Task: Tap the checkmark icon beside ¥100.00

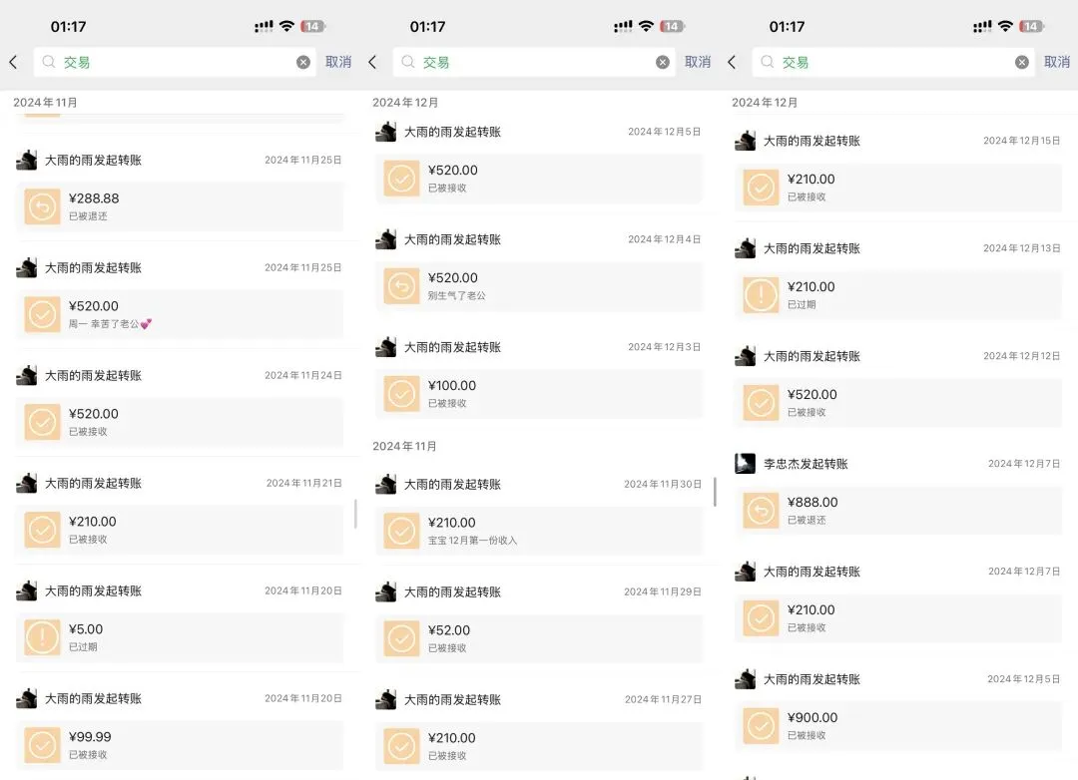Action: pos(401,394)
